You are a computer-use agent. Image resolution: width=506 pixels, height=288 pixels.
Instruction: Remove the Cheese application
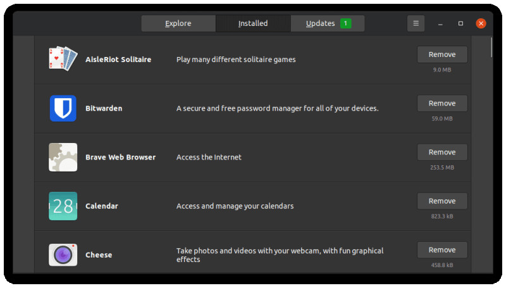pyautogui.click(x=442, y=249)
